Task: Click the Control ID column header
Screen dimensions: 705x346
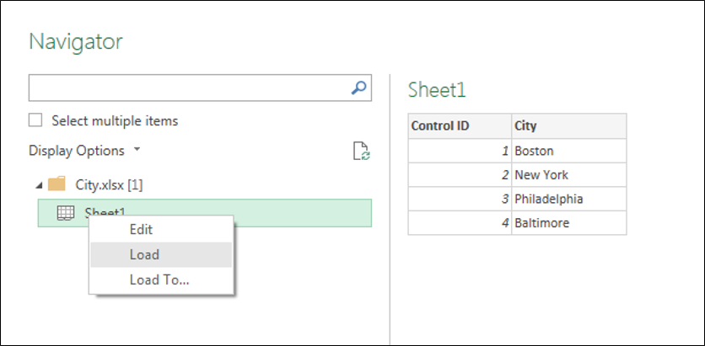Action: [x=460, y=126]
